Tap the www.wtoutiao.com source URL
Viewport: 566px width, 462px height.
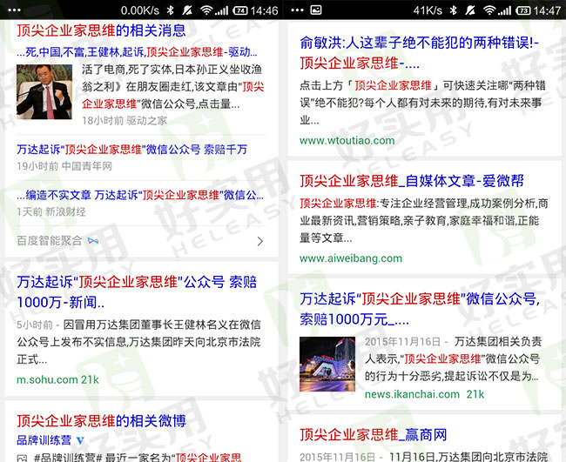(347, 140)
